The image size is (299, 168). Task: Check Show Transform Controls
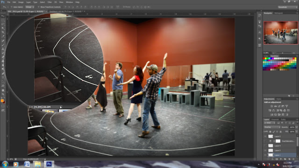38,7
